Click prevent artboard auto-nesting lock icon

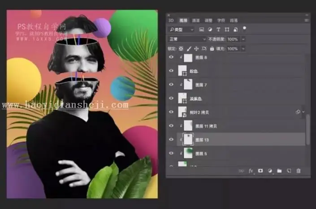point(204,49)
